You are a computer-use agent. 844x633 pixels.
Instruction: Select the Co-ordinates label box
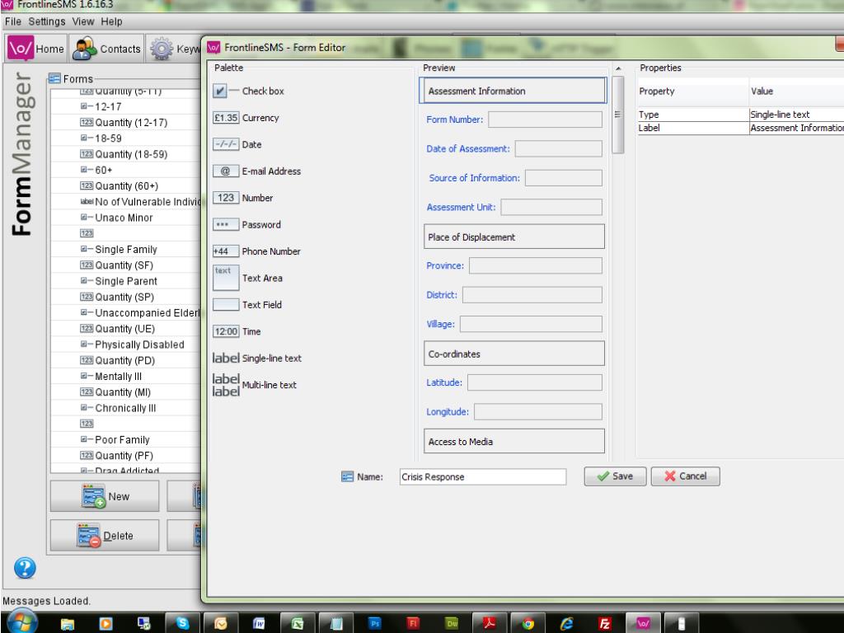tap(514, 354)
